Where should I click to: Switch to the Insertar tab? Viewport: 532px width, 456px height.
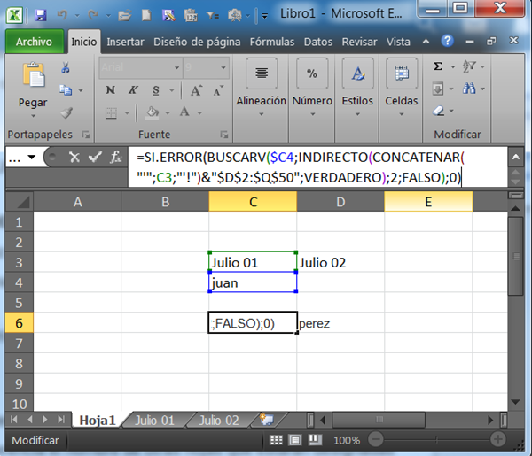pyautogui.click(x=125, y=42)
